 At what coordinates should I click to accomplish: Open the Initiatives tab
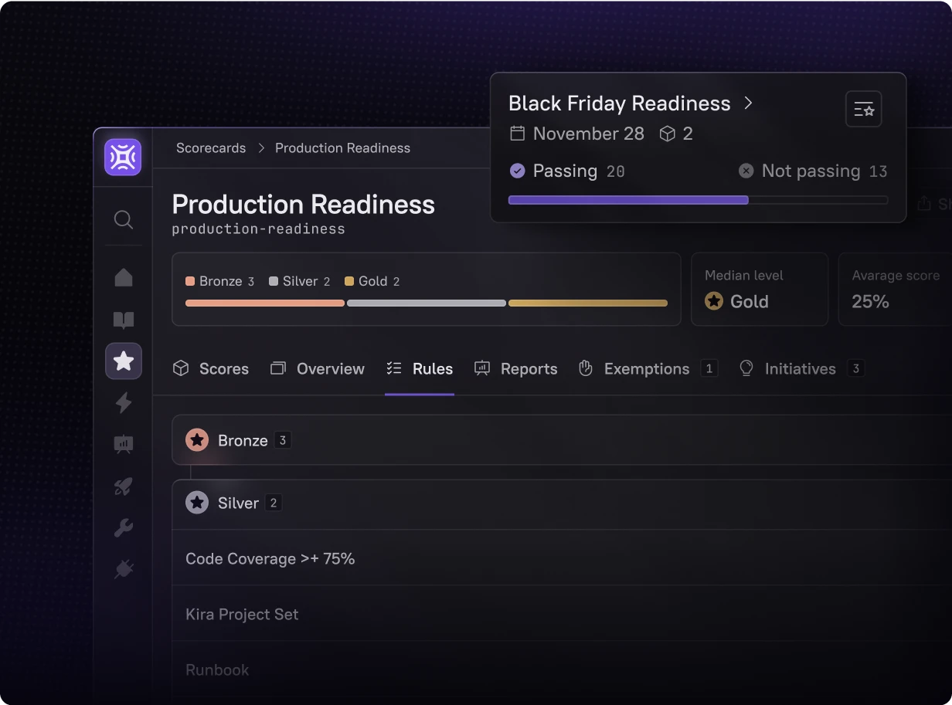(x=801, y=369)
